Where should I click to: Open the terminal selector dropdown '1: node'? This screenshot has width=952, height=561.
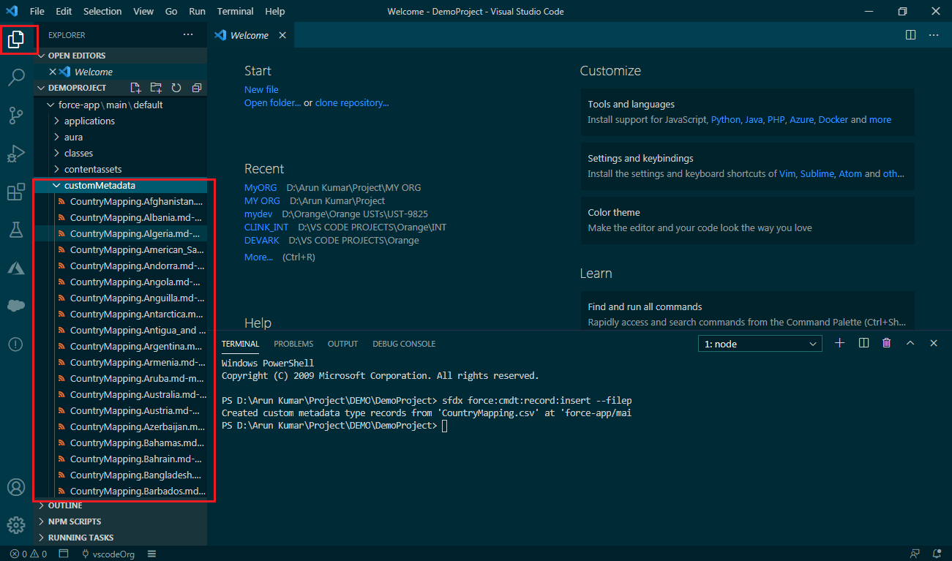tap(760, 344)
